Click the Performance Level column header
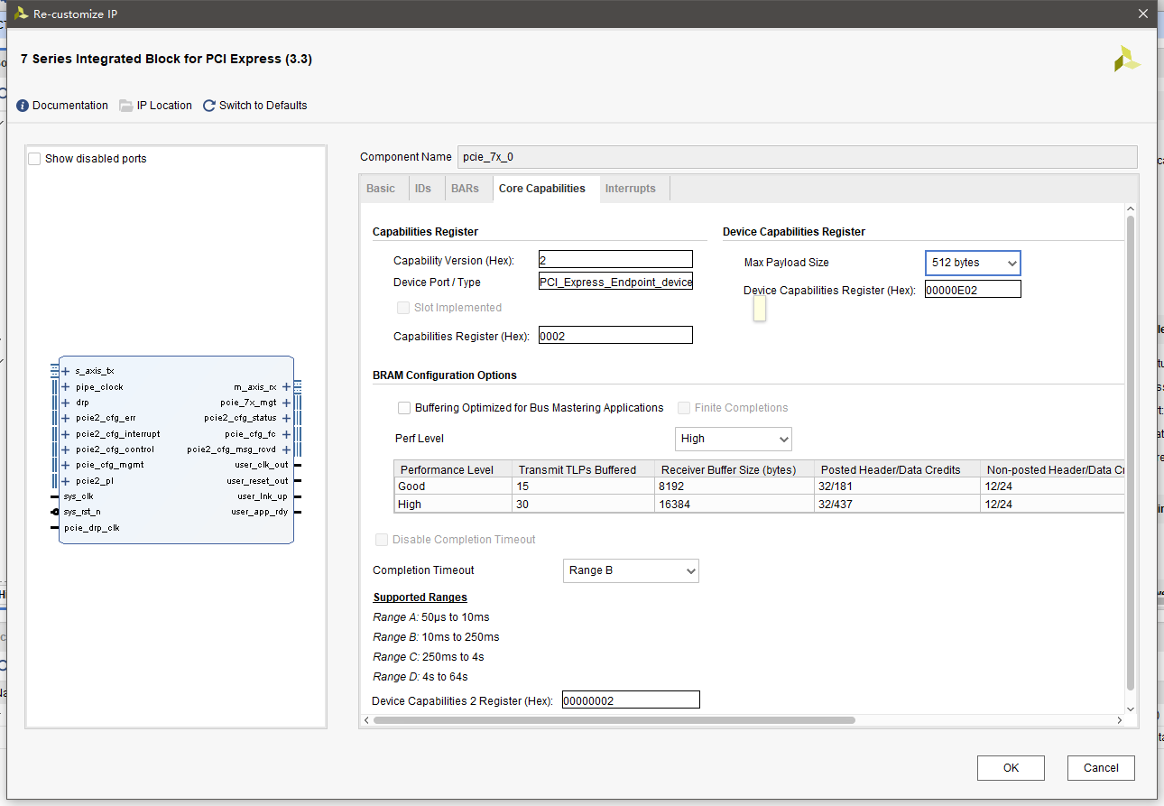 click(453, 469)
